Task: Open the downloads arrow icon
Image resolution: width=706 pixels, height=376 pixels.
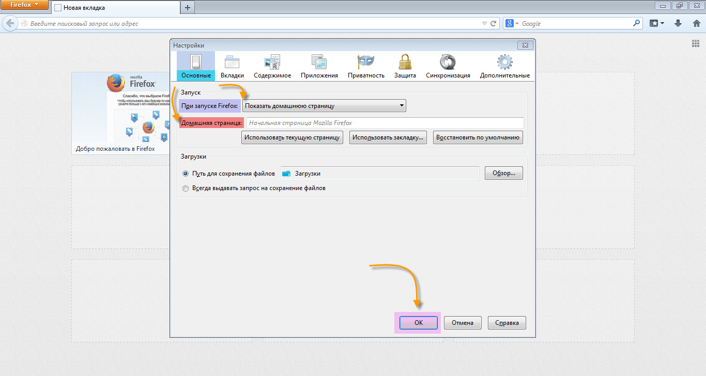Action: [x=679, y=23]
